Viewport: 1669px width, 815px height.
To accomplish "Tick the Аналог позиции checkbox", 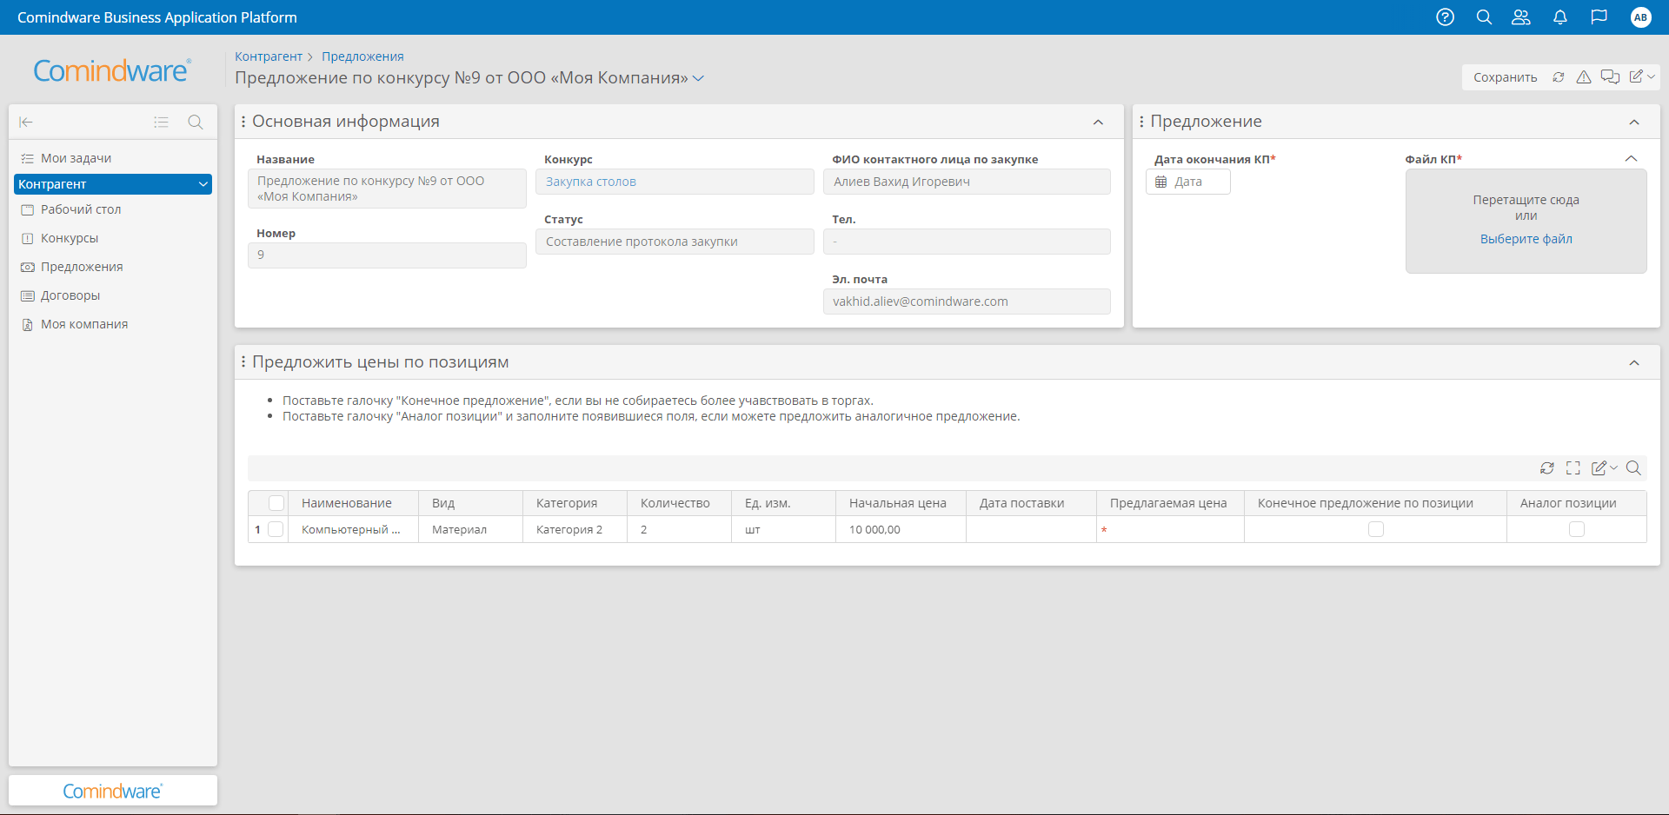I will coord(1577,529).
